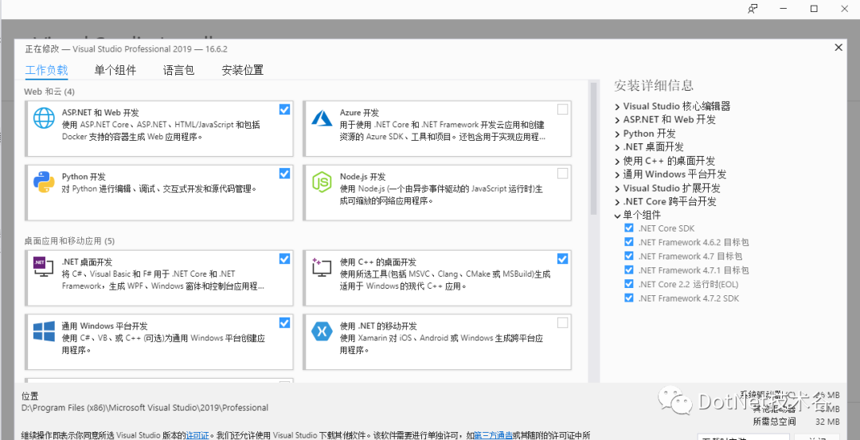Click the Python development logo icon

tap(44, 182)
